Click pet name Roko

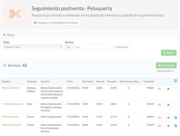pyautogui.click(x=30, y=104)
